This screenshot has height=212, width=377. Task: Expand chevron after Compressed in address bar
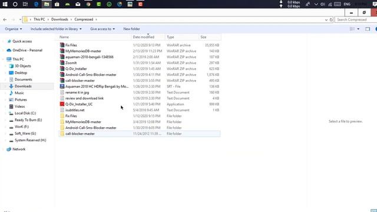(96, 19)
